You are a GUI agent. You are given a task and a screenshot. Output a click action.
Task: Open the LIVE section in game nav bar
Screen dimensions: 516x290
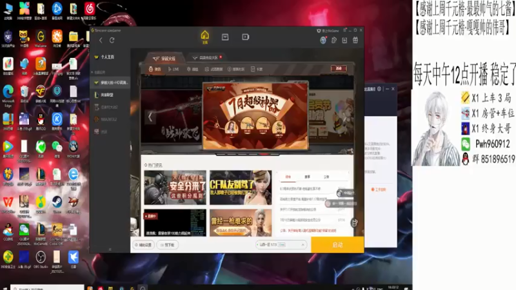[174, 69]
